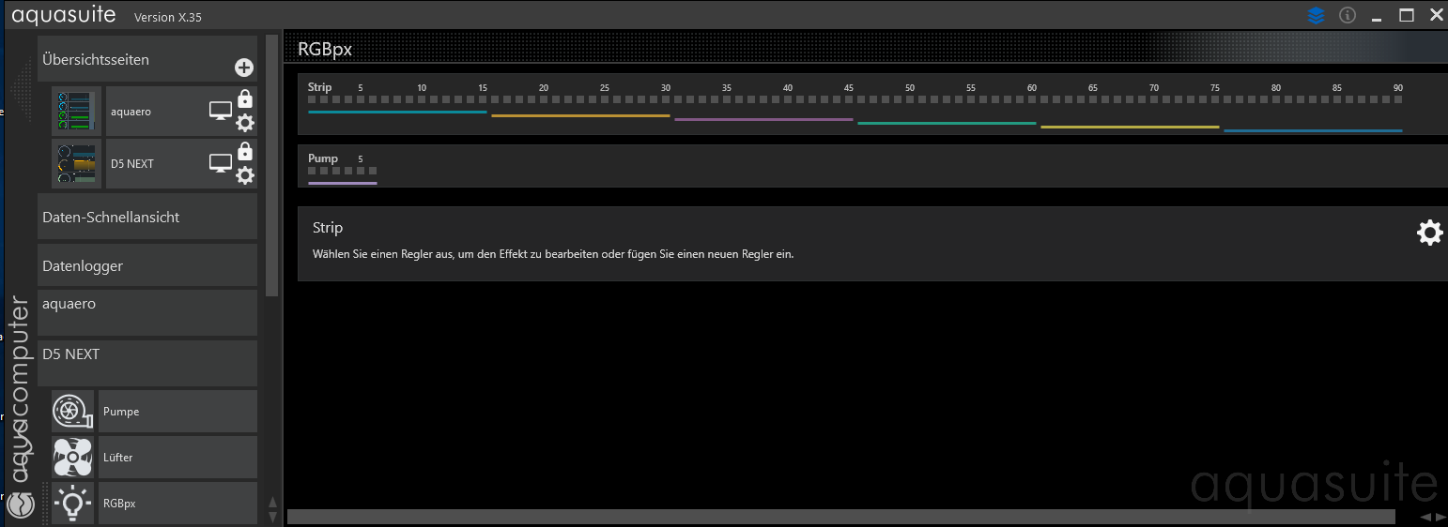Image resolution: width=1448 pixels, height=527 pixels.
Task: Select the aquaero overview page label
Action: (x=131, y=112)
